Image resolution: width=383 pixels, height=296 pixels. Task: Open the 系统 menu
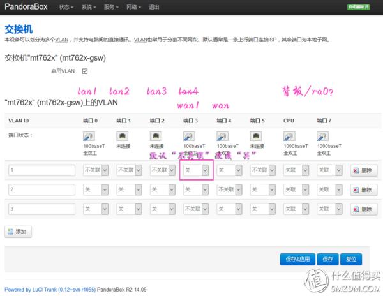(89, 7)
